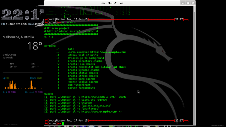Screen dimensions: 226x127
Task: Maximize the ЯextoR terminal window
Action: point(188,3)
